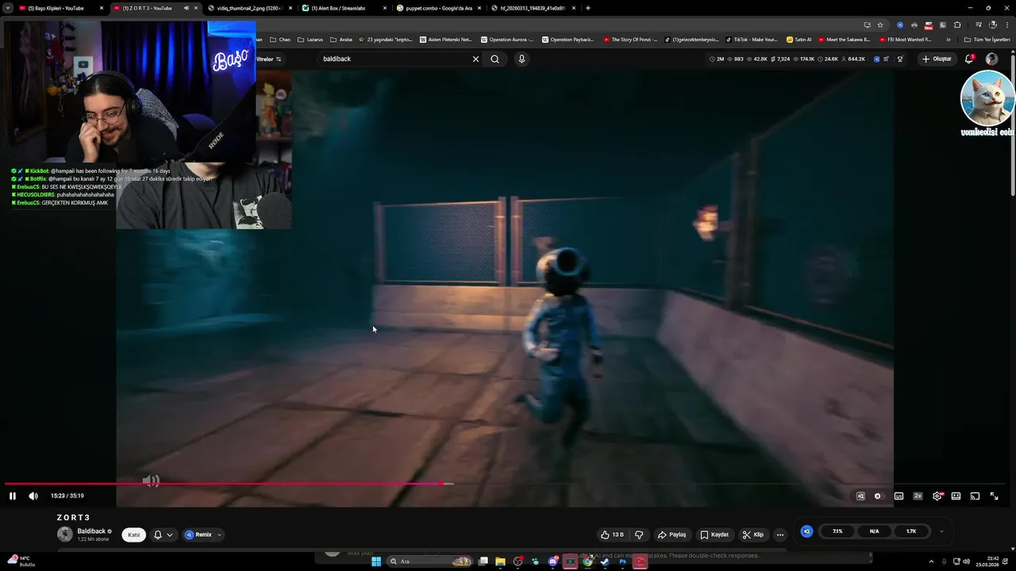Click the search magnifier button
This screenshot has width=1016, height=571.
click(495, 59)
